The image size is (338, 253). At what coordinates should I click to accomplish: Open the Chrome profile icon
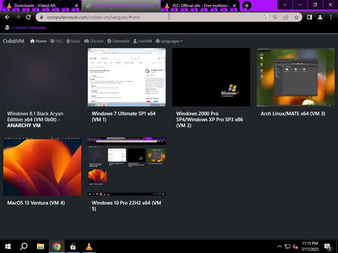[x=320, y=17]
